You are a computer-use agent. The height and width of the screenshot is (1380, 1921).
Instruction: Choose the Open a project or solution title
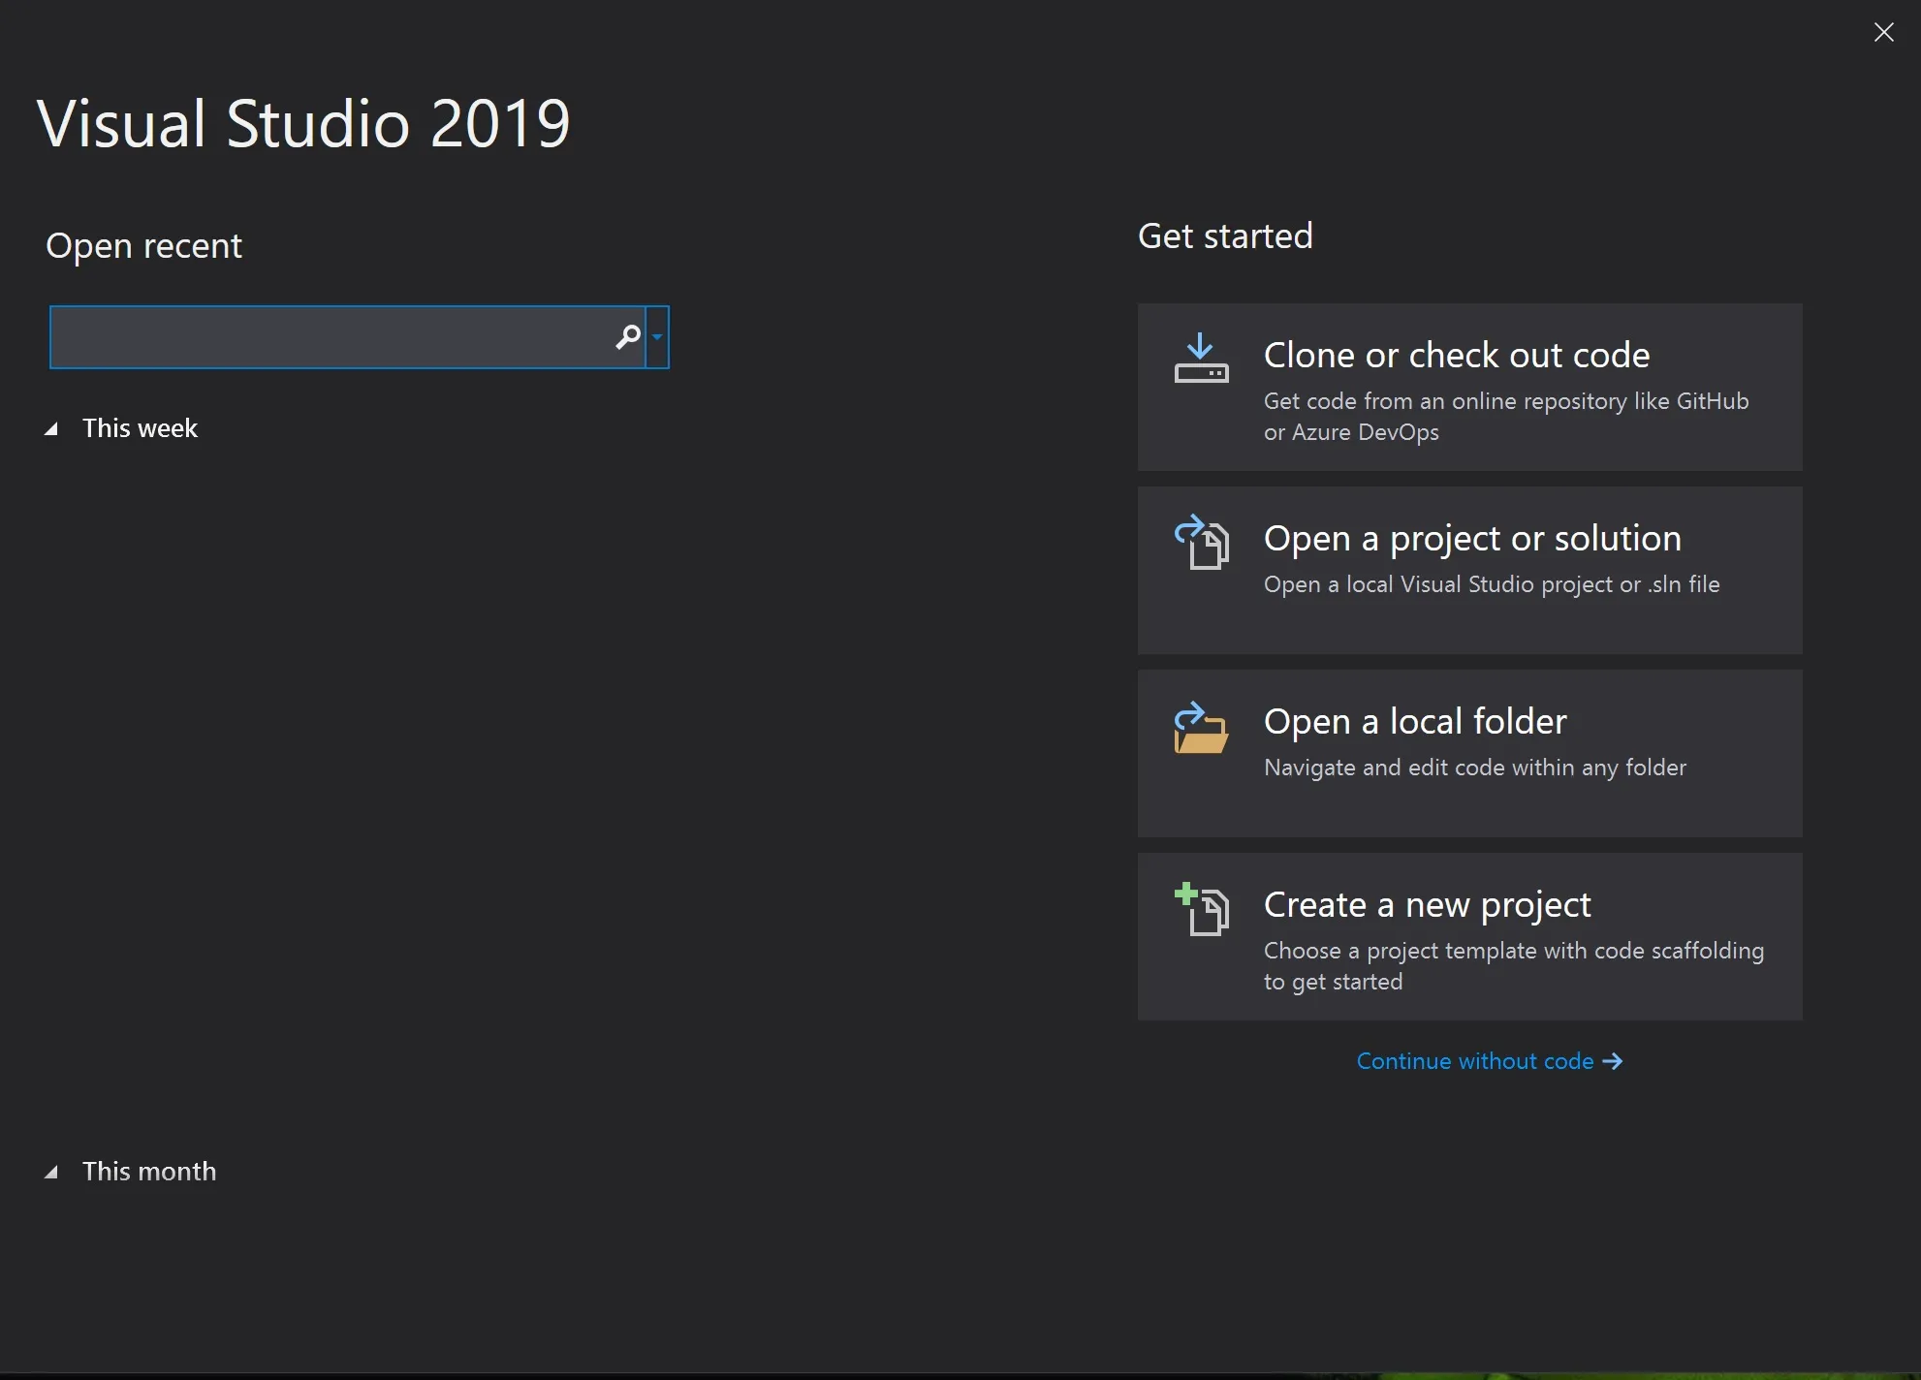tap(1472, 539)
